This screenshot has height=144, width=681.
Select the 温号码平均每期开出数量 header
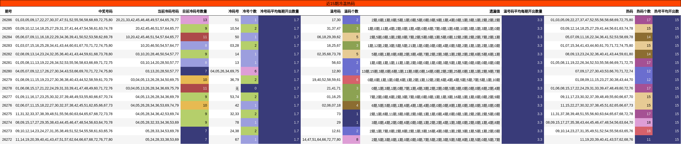coord(523,11)
